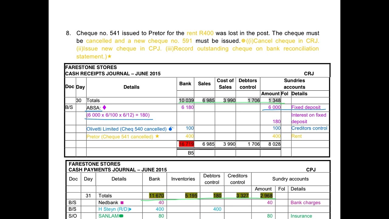Click the bomb icon after Olivetti Limited

tap(171, 129)
